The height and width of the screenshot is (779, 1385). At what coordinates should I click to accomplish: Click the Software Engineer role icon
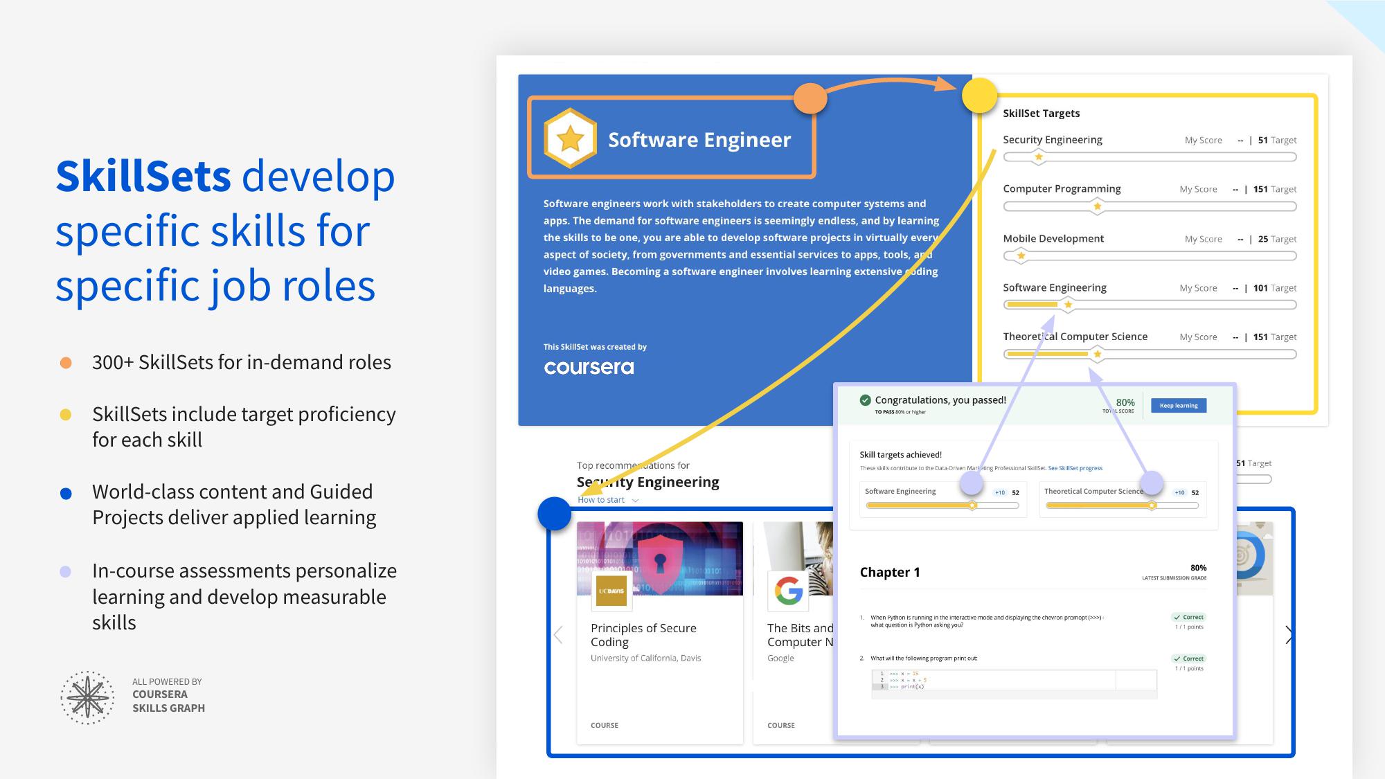pos(571,140)
